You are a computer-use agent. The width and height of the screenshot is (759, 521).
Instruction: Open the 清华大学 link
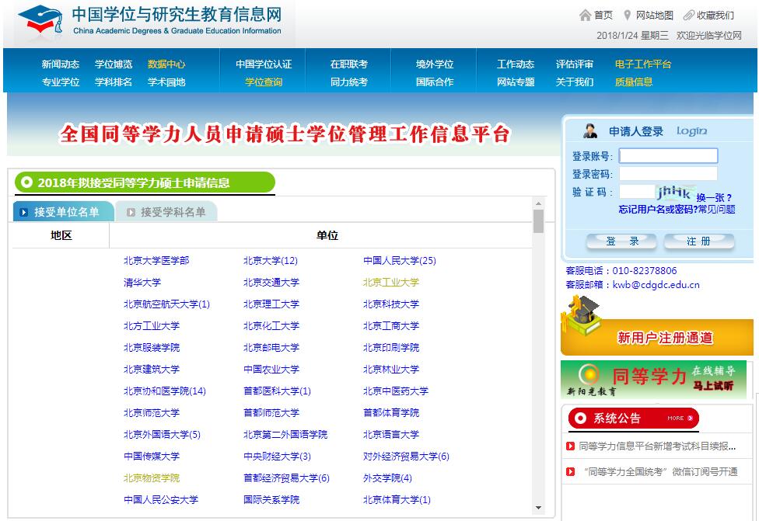[x=142, y=283]
